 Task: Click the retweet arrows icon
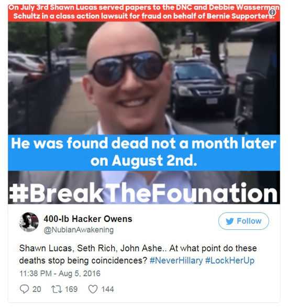[x=56, y=289]
